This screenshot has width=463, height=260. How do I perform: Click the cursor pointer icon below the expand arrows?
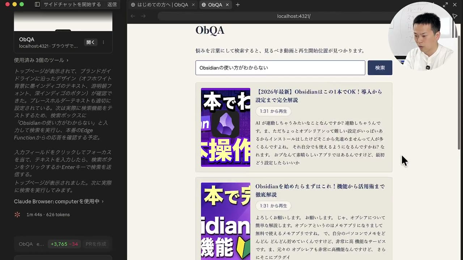455,16
